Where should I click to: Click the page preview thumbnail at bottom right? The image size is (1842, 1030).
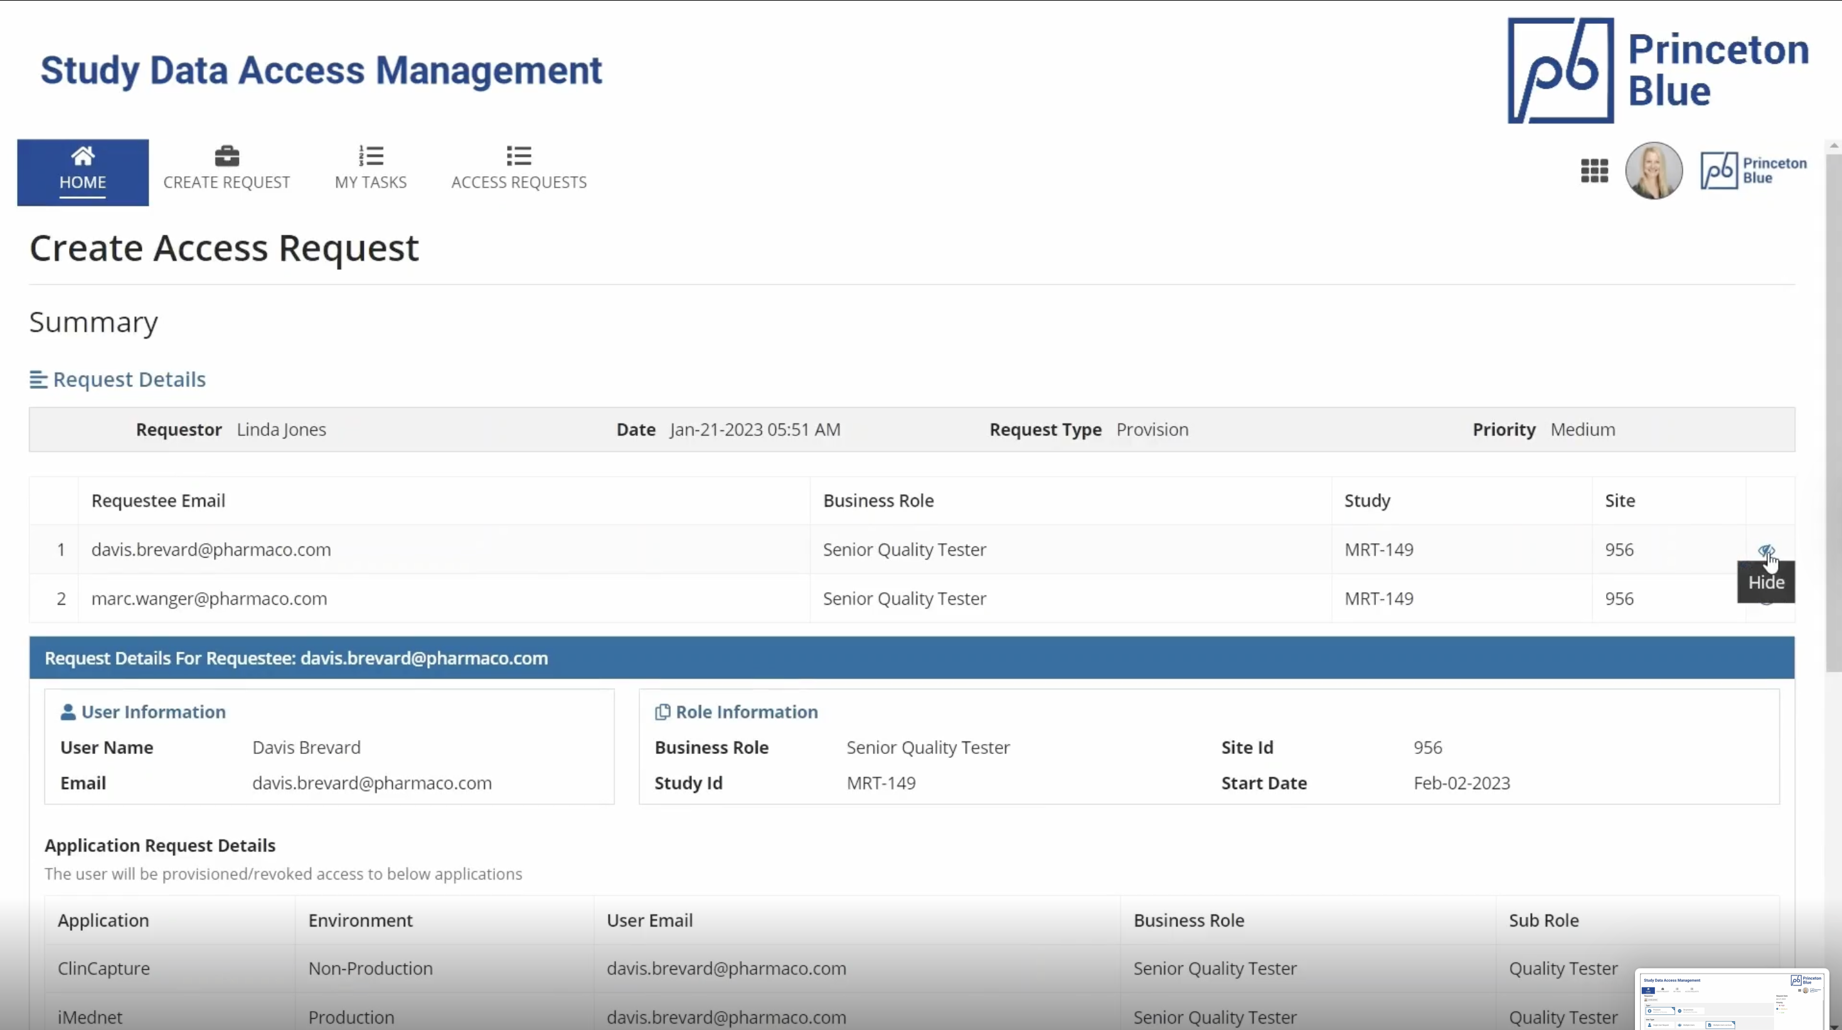tap(1731, 999)
